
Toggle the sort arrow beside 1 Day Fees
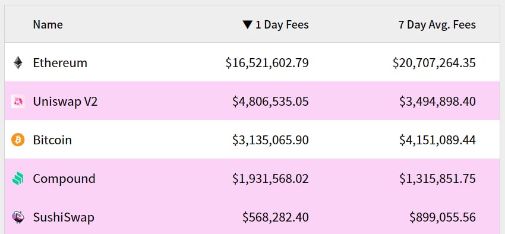pyautogui.click(x=247, y=25)
